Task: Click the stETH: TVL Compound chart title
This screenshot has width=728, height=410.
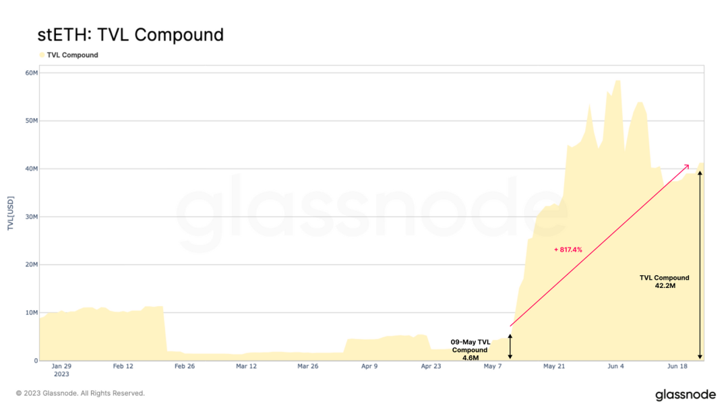Action: (x=130, y=34)
